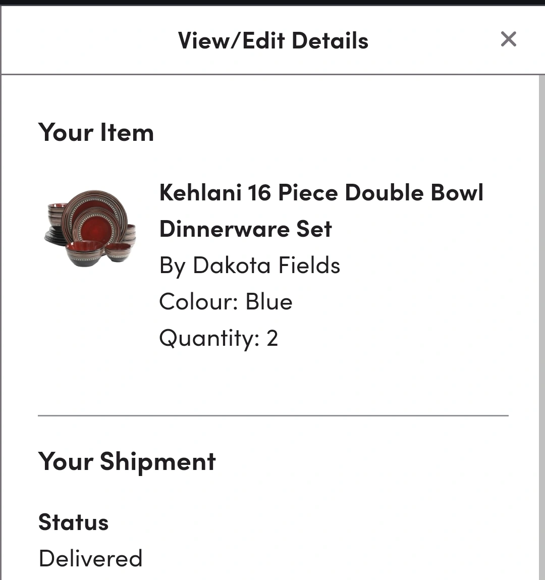This screenshot has height=580, width=545.
Task: Click the front large bowl in product image
Action: click(x=85, y=253)
